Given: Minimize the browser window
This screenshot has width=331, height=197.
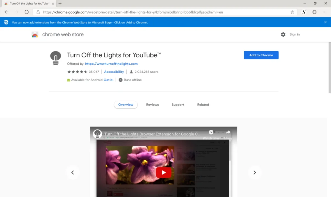Looking at the screenshot, I should tap(304, 3).
